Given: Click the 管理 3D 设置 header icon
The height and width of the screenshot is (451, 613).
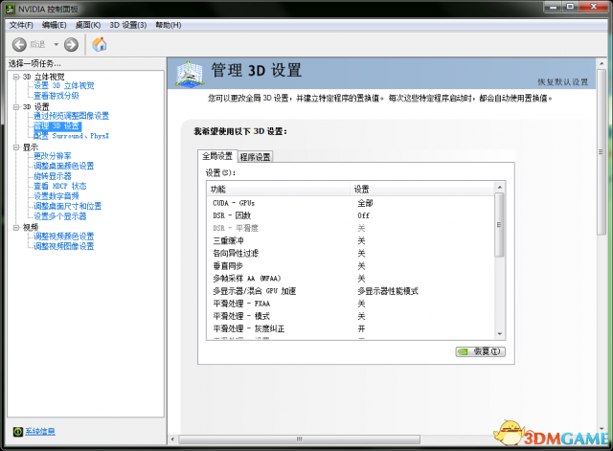Looking at the screenshot, I should coord(192,73).
